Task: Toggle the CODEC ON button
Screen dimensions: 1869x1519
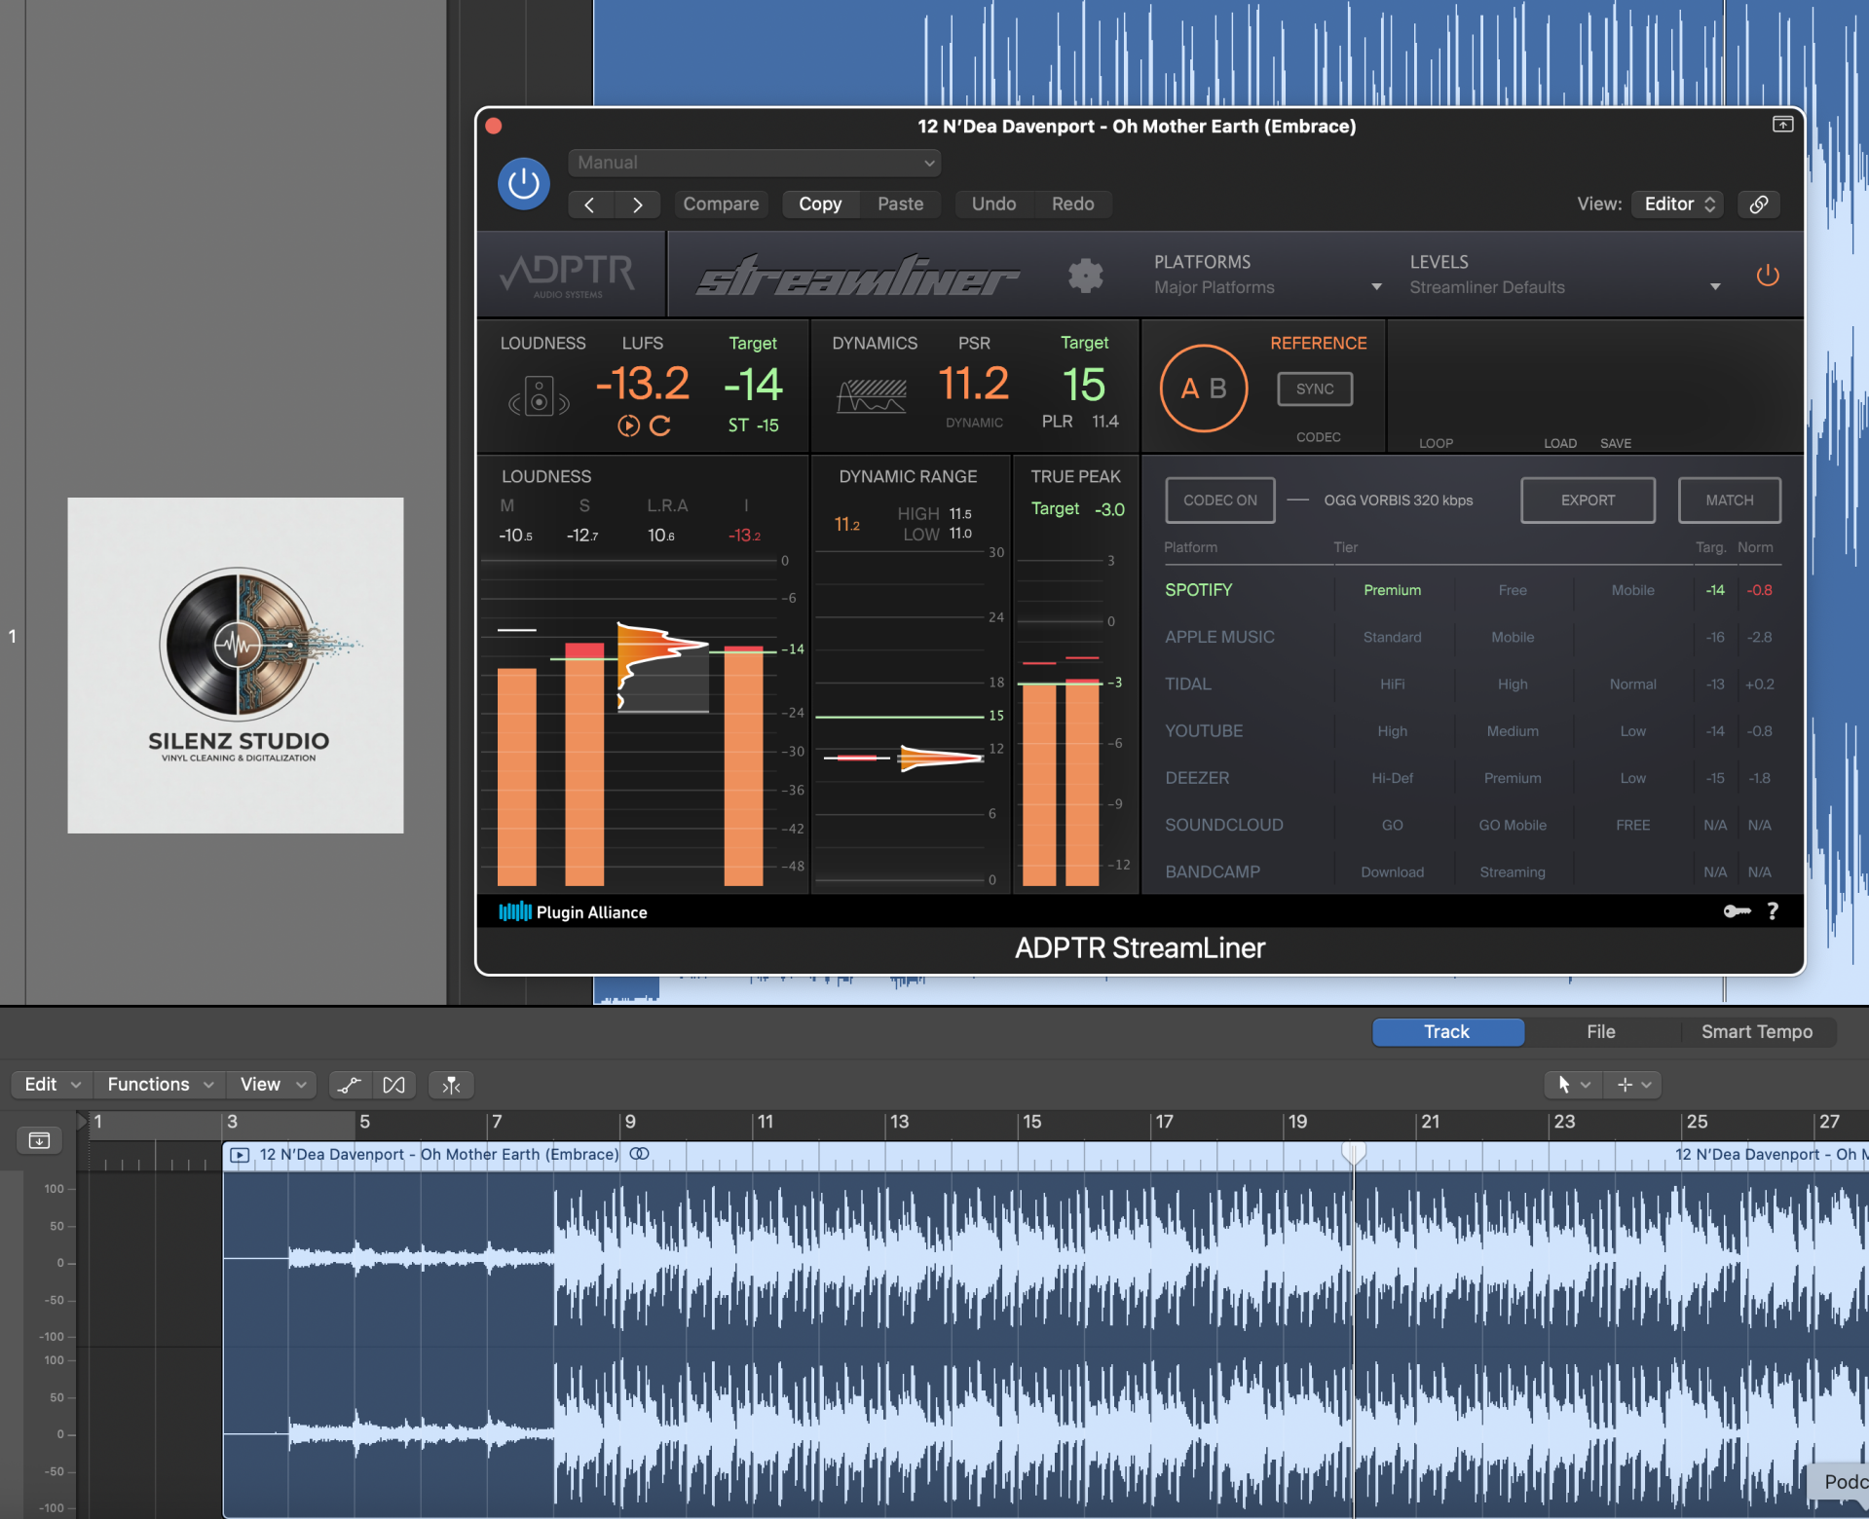Action: click(1219, 500)
